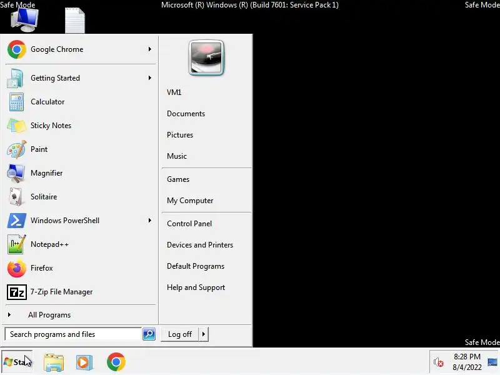Image resolution: width=500 pixels, height=375 pixels.
Task: Click the Sticky Notes text label
Action: 51,126
